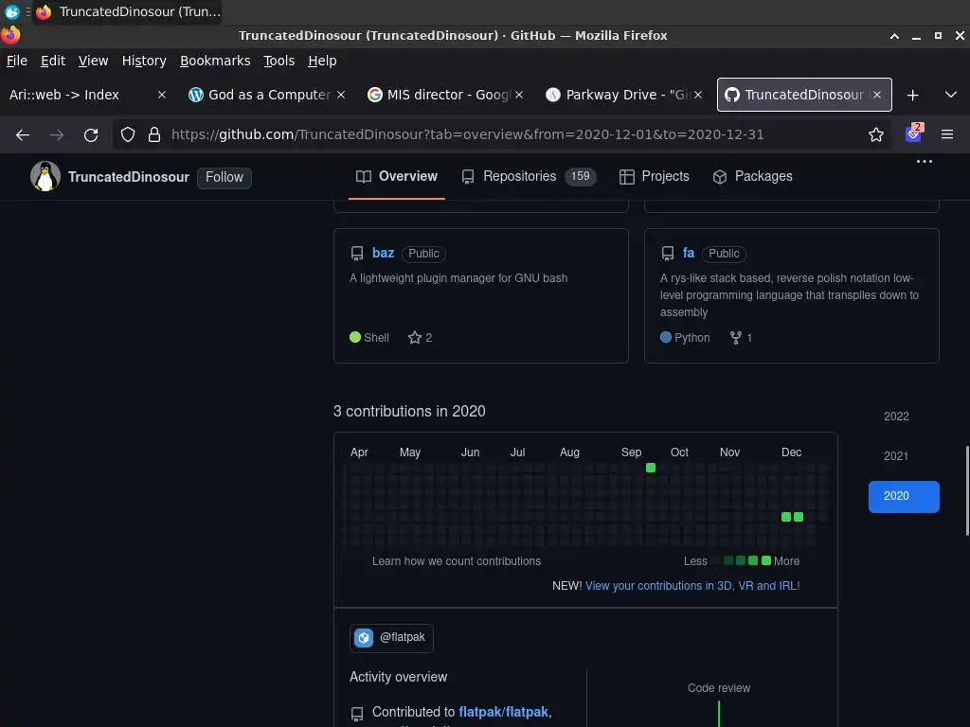Open the Overview profile tab
Image resolution: width=970 pixels, height=727 pixels.
pos(397,177)
